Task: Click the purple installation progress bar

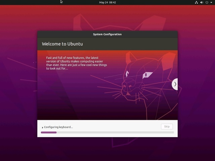Action: point(49,132)
